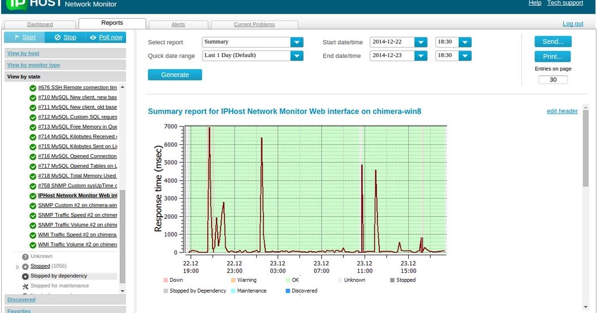Click the question mark icon for the Unknown state
597x313 pixels.
(x=25, y=257)
